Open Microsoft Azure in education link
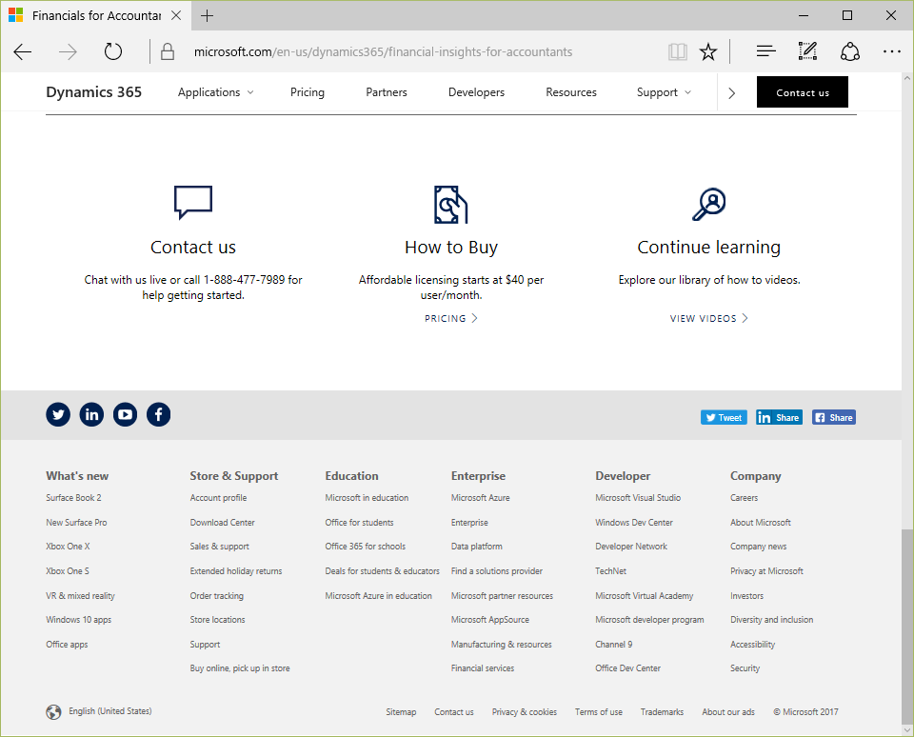Image resolution: width=914 pixels, height=737 pixels. click(379, 596)
